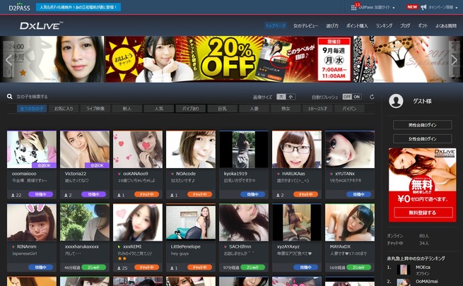Turn auto refresh ON
Screen dimensions: 463x286
(x=357, y=97)
